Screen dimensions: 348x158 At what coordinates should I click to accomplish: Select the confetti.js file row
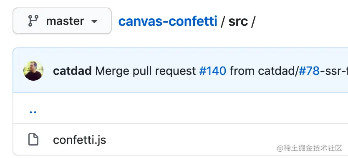[180, 139]
